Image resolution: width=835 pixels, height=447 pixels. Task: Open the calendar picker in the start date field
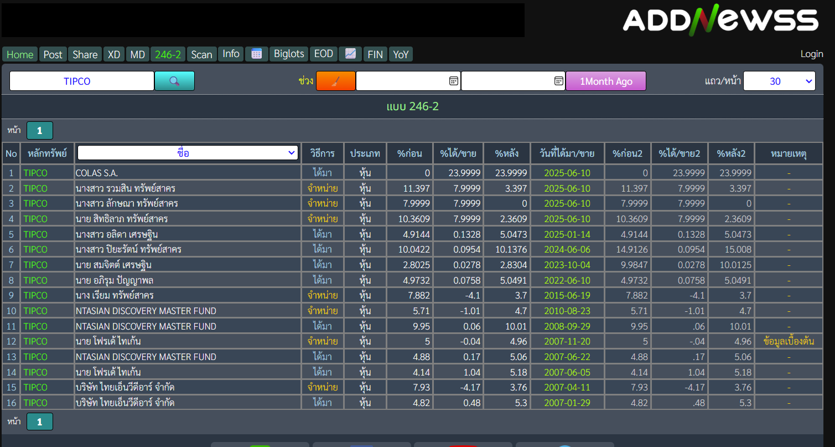454,81
